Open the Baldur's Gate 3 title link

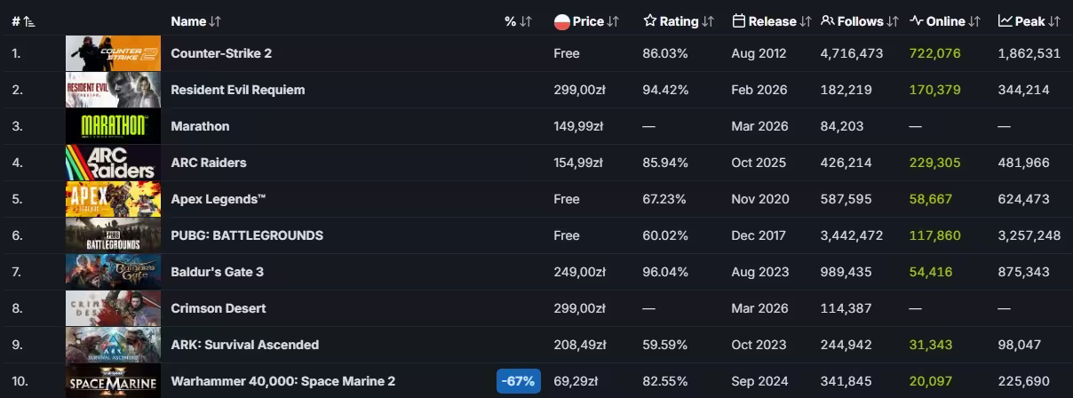pos(218,272)
